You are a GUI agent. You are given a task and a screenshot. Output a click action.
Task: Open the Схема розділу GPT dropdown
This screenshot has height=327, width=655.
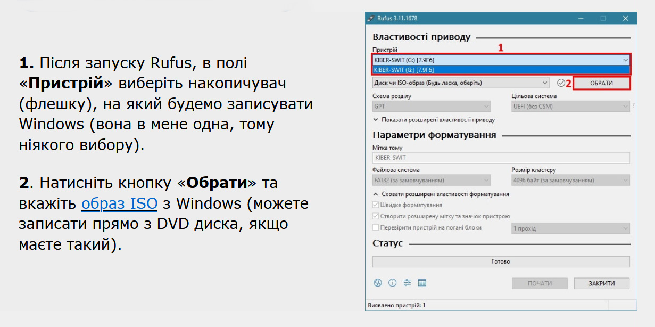432,106
